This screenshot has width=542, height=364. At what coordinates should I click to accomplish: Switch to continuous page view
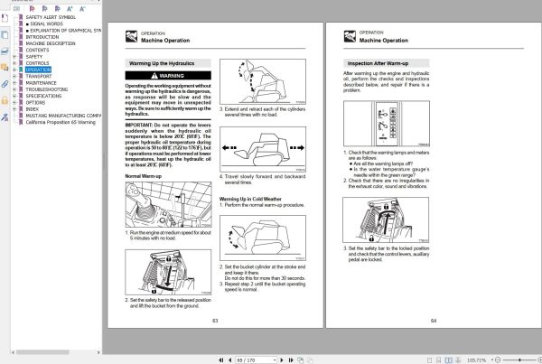(438, 360)
